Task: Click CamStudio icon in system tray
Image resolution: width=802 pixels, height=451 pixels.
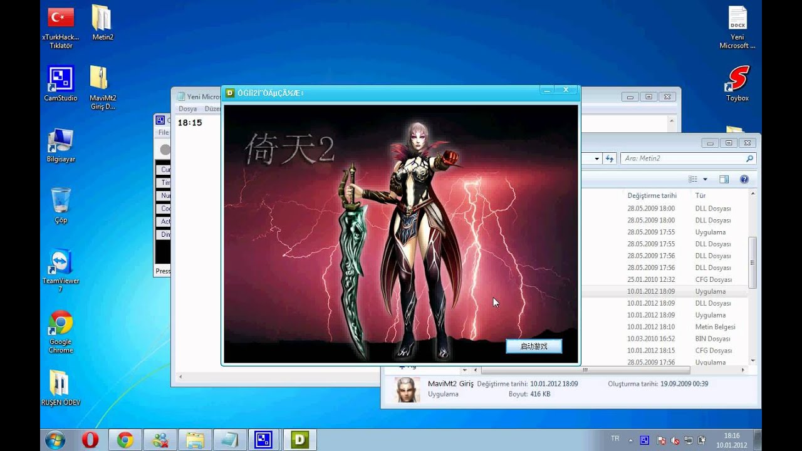Action: tap(644, 440)
